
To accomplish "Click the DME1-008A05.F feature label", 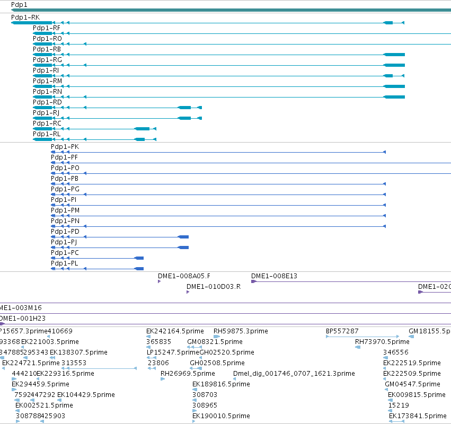I will point(184,276).
